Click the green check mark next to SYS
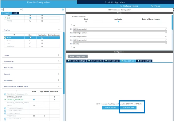The height and width of the screenshot is (122, 174). pyautogui.click(x=5, y=18)
